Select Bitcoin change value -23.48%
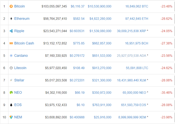175x124 pixels. [167, 6]
